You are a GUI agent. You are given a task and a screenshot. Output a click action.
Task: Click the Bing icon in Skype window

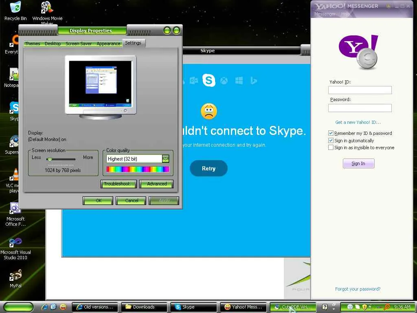[254, 80]
